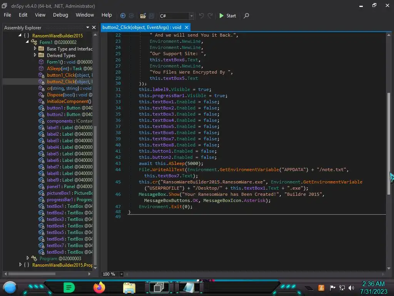Click the panel1 : Panel field icon

[42, 186]
